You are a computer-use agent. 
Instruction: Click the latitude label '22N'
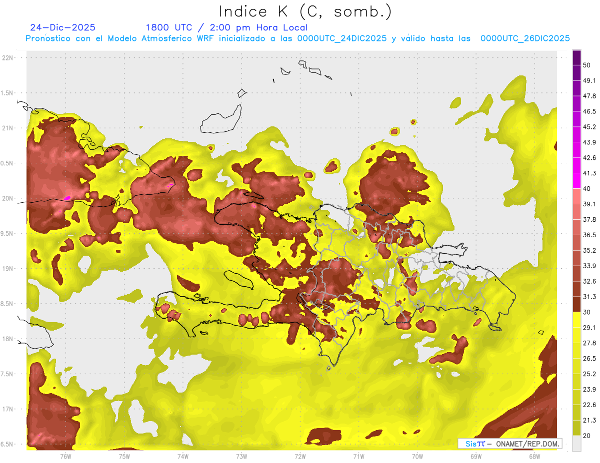click(8, 58)
